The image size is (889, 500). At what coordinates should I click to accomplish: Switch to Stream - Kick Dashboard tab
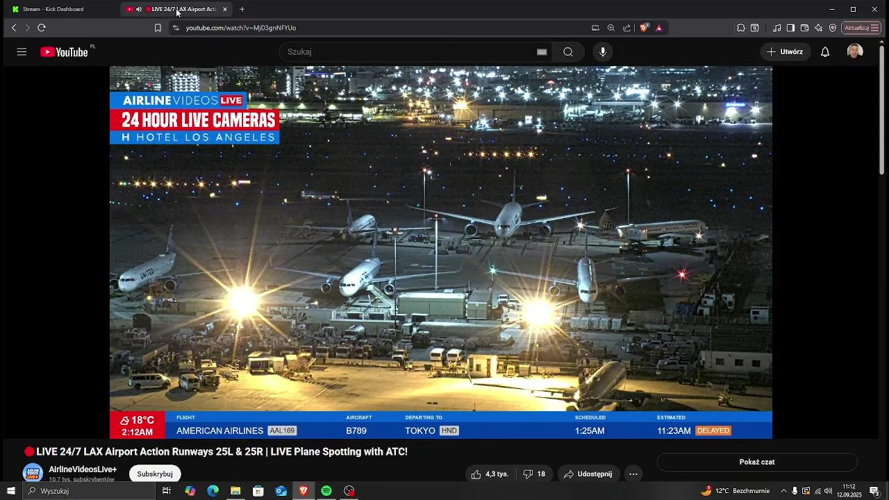[x=53, y=9]
